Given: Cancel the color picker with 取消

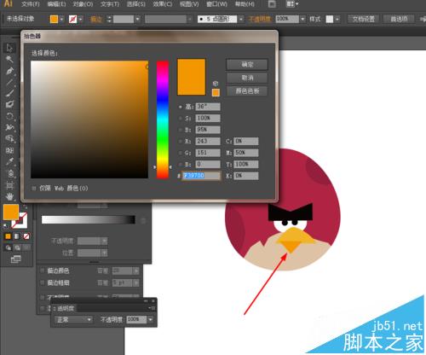Looking at the screenshot, I should 247,78.
